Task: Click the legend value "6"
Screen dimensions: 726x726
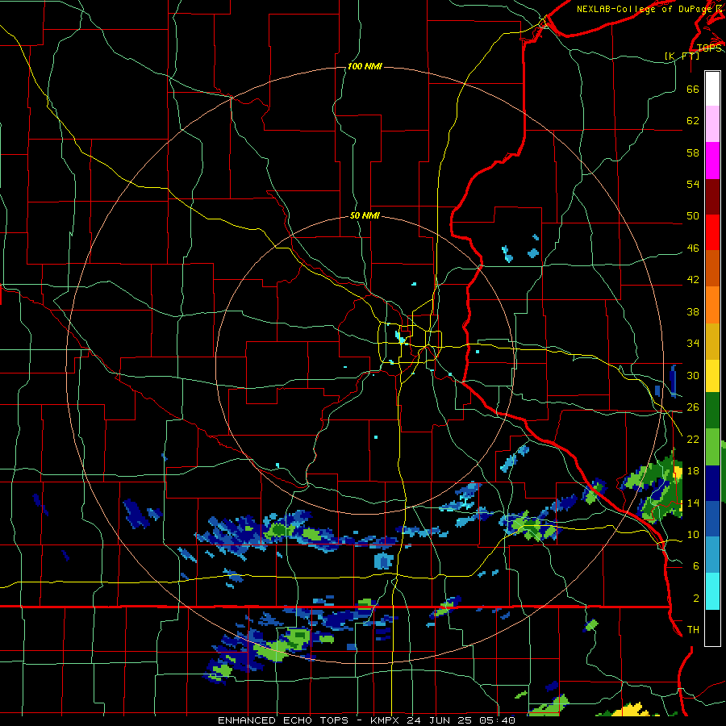Action: [x=696, y=565]
